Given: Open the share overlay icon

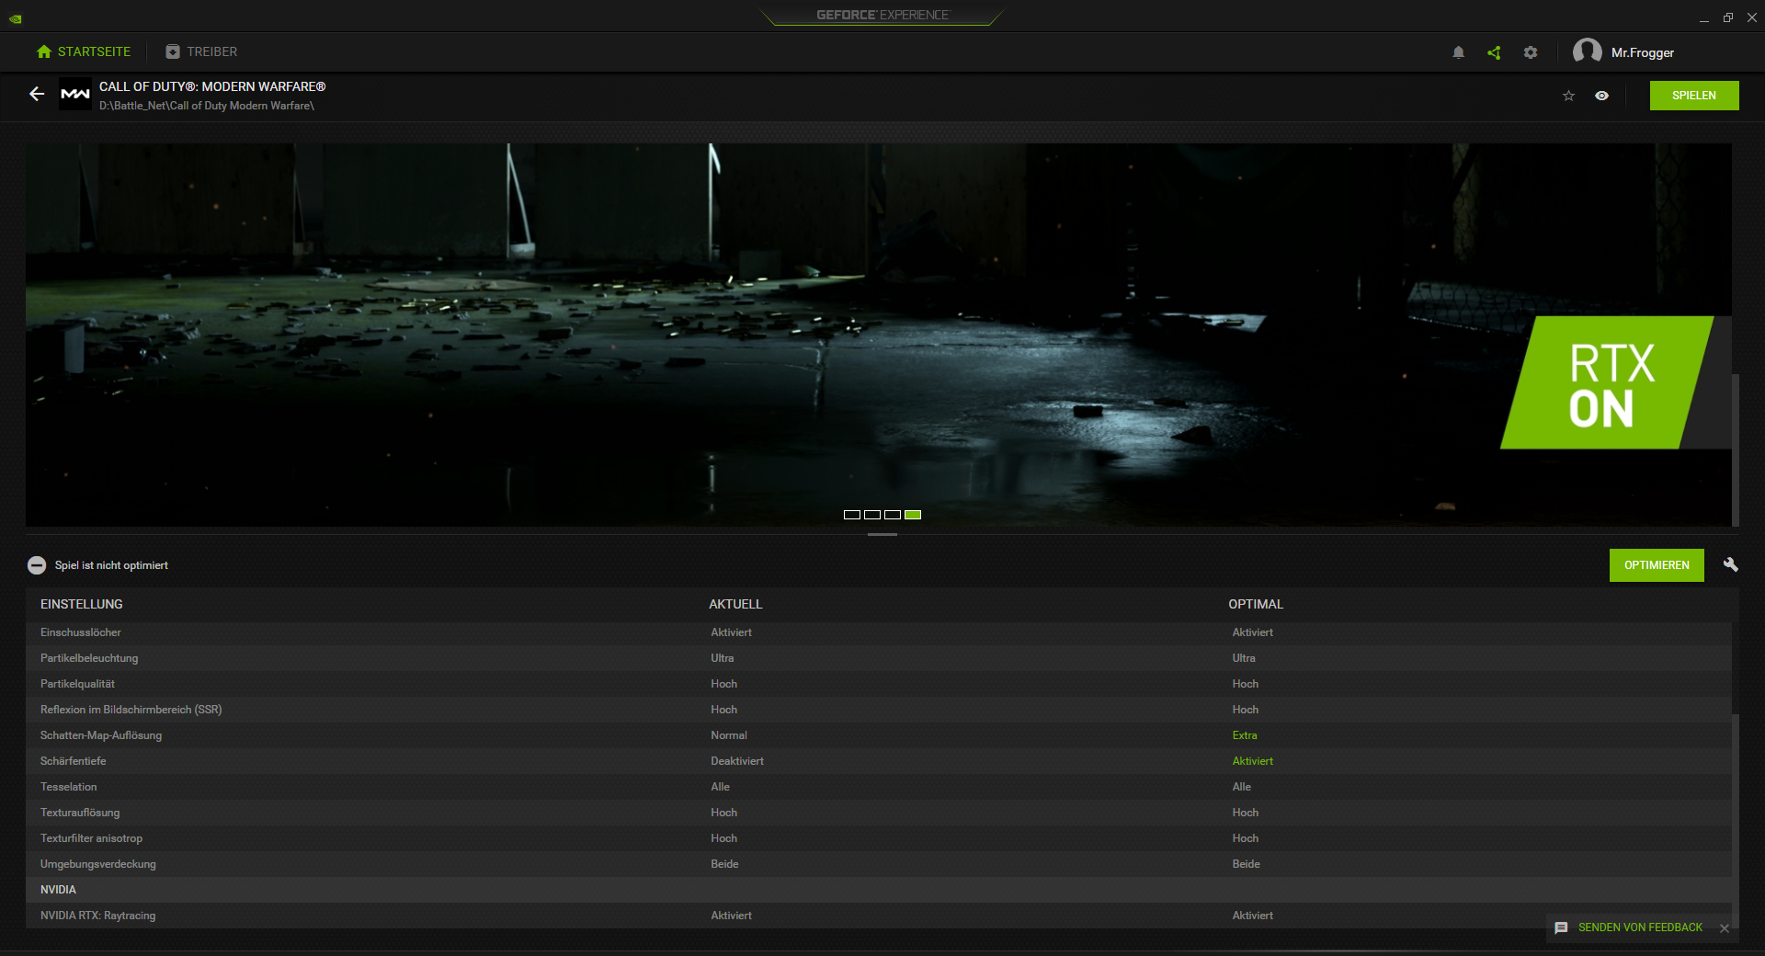Looking at the screenshot, I should [1494, 52].
